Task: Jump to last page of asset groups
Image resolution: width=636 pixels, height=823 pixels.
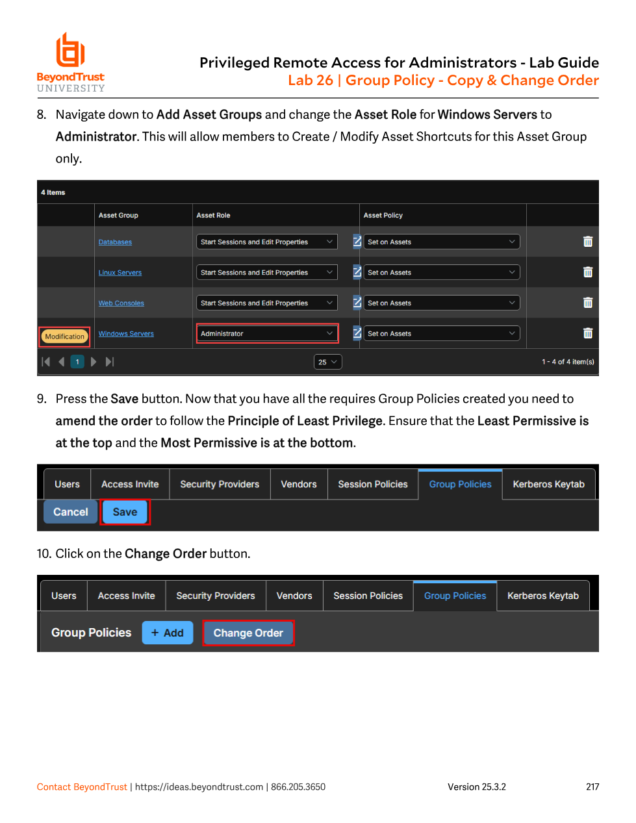Action: click(110, 362)
